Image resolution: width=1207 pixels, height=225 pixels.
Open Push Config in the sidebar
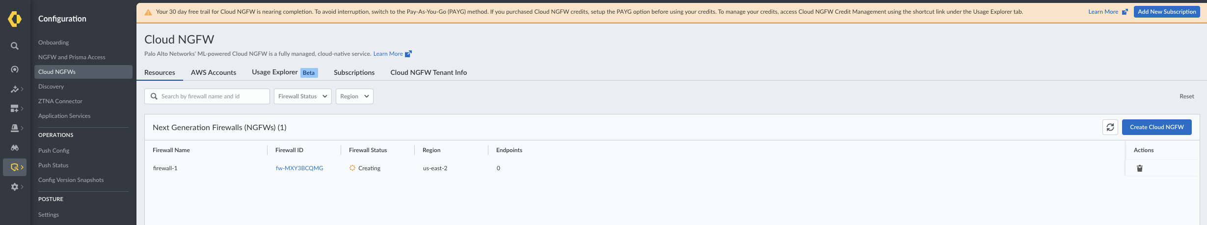(x=54, y=151)
